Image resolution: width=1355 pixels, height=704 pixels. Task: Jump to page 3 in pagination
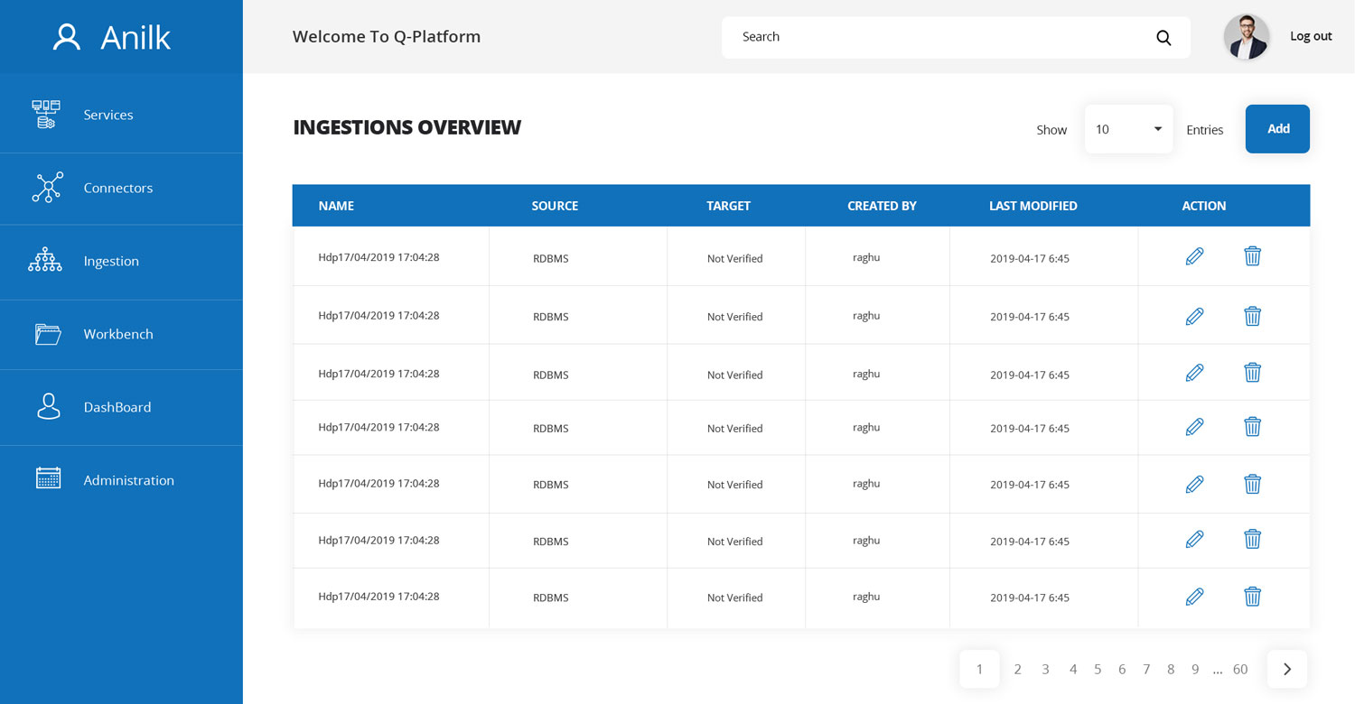pos(1045,669)
